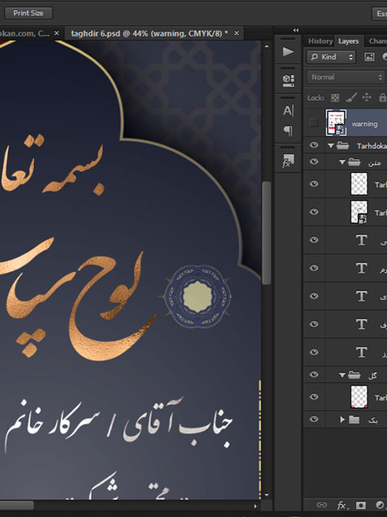Switch to the okan.com document tab
This screenshot has height=517, width=387.
pos(25,33)
